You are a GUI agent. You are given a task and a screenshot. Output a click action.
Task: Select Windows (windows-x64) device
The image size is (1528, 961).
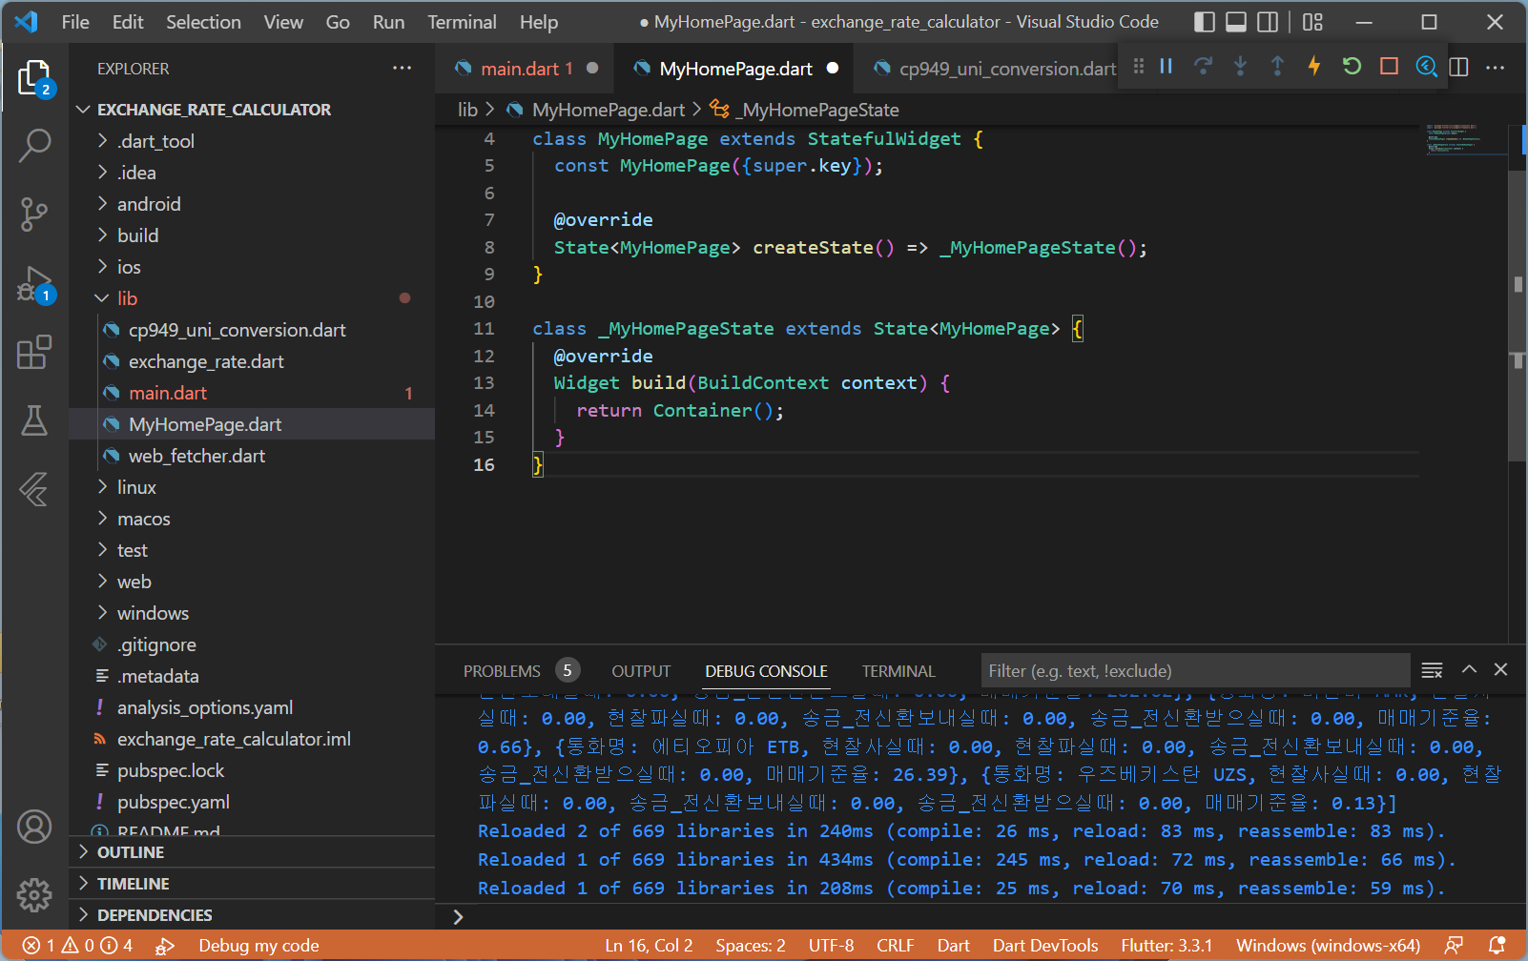[x=1328, y=946]
